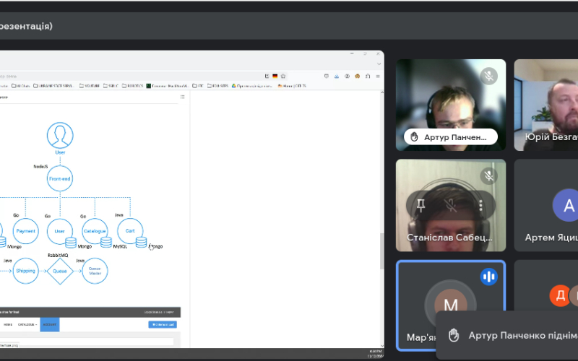This screenshot has height=361, width=578.
Task: Click the outline list icon above the diagram
Action: [182, 97]
